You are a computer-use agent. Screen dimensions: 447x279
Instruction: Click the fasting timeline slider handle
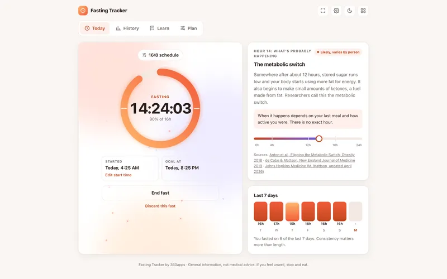319,138
